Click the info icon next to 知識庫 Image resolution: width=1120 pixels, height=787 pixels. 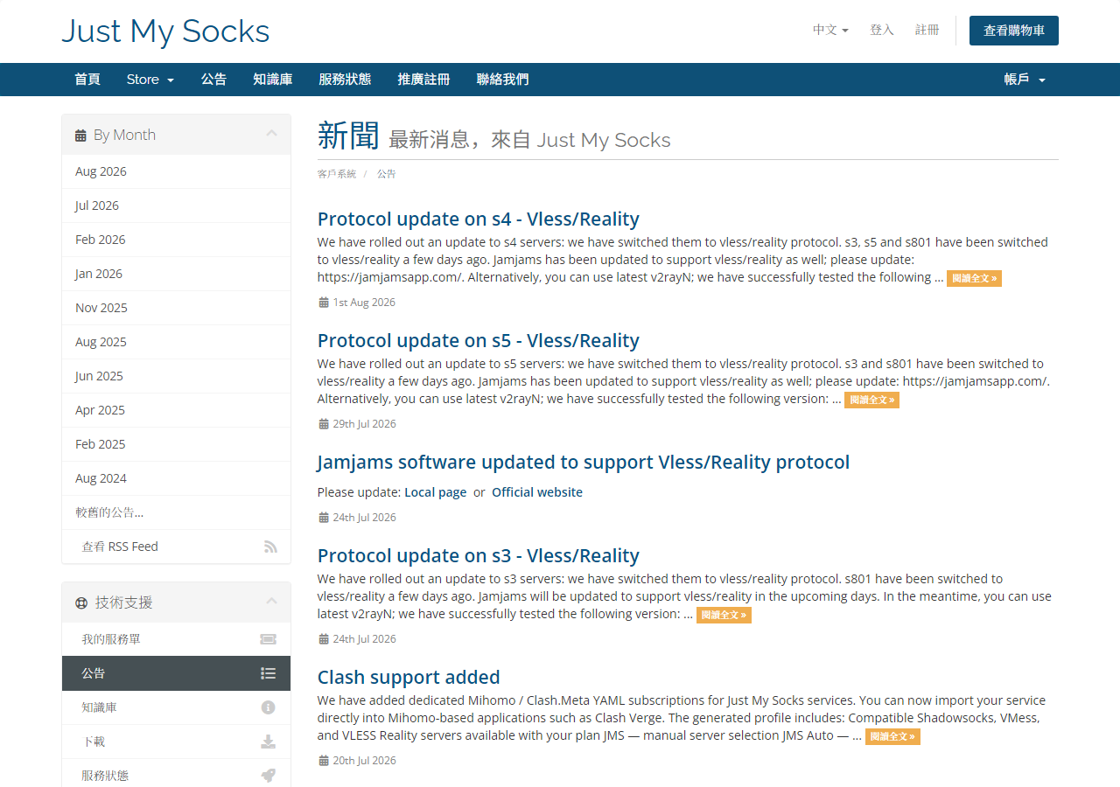click(269, 707)
